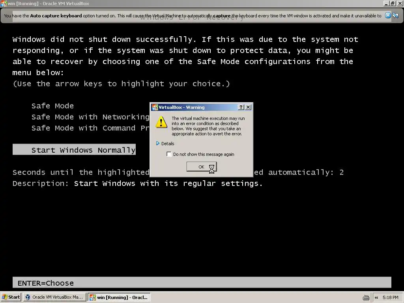Click Start Windows Normally highlighted option
Image resolution: width=404 pixels, height=303 pixels.
pyautogui.click(x=74, y=150)
